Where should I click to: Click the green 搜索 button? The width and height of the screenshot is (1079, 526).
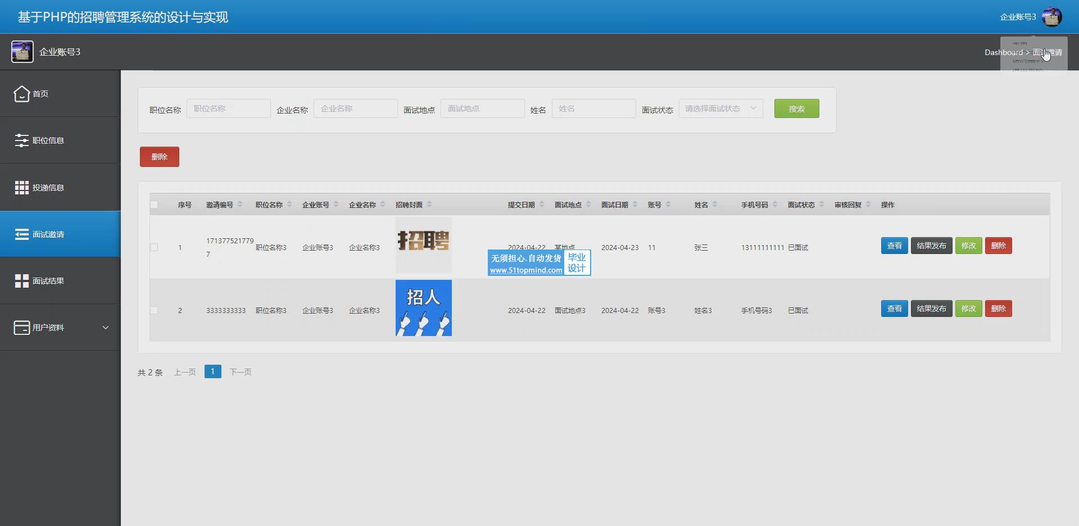tap(796, 108)
